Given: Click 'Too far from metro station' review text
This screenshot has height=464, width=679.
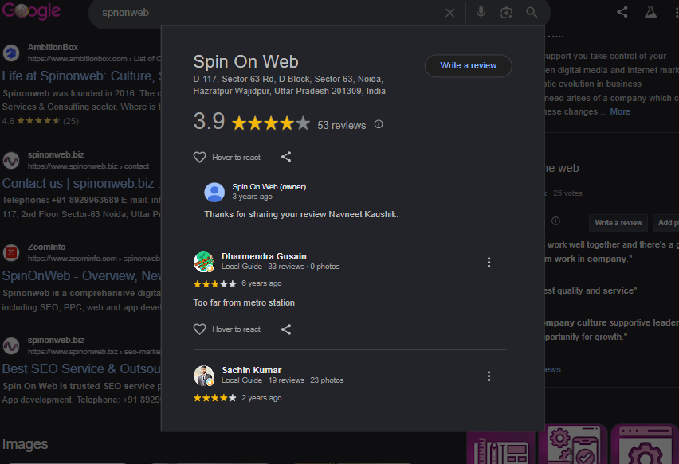Looking at the screenshot, I should pos(244,302).
